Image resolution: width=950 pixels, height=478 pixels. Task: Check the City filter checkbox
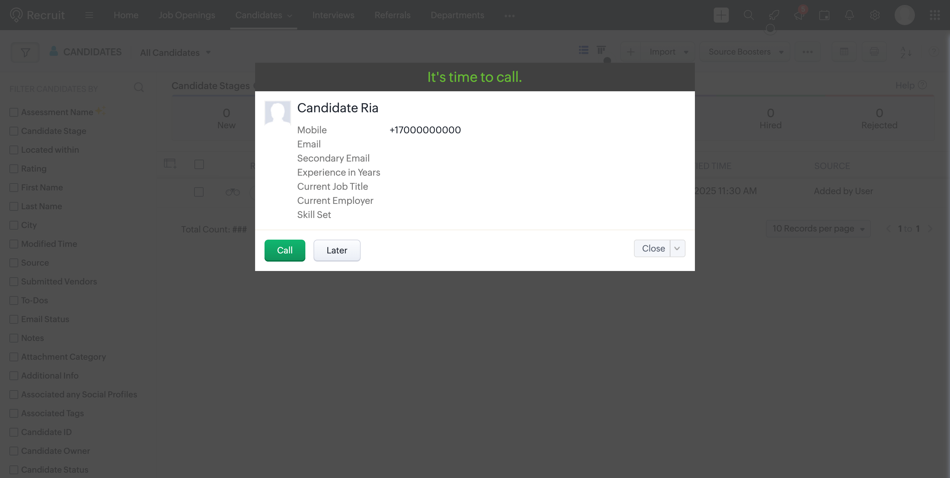click(14, 225)
